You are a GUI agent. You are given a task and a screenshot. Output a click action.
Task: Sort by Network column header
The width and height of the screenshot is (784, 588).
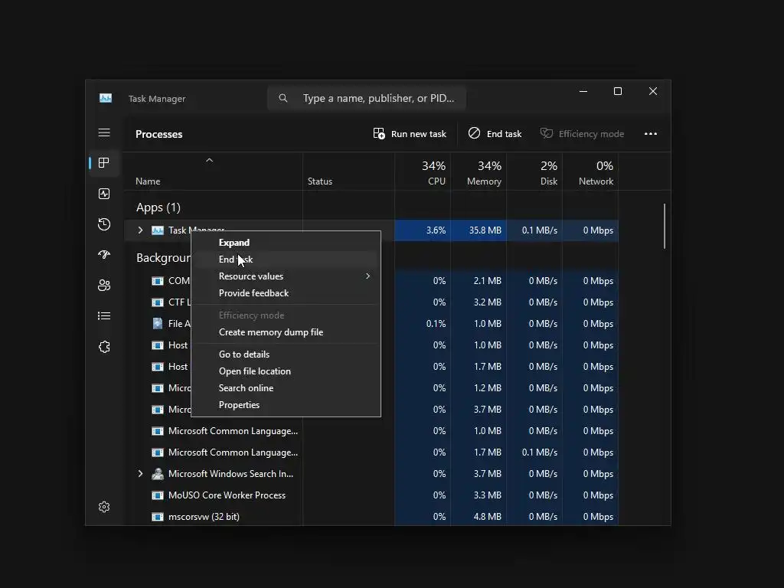pyautogui.click(x=590, y=173)
